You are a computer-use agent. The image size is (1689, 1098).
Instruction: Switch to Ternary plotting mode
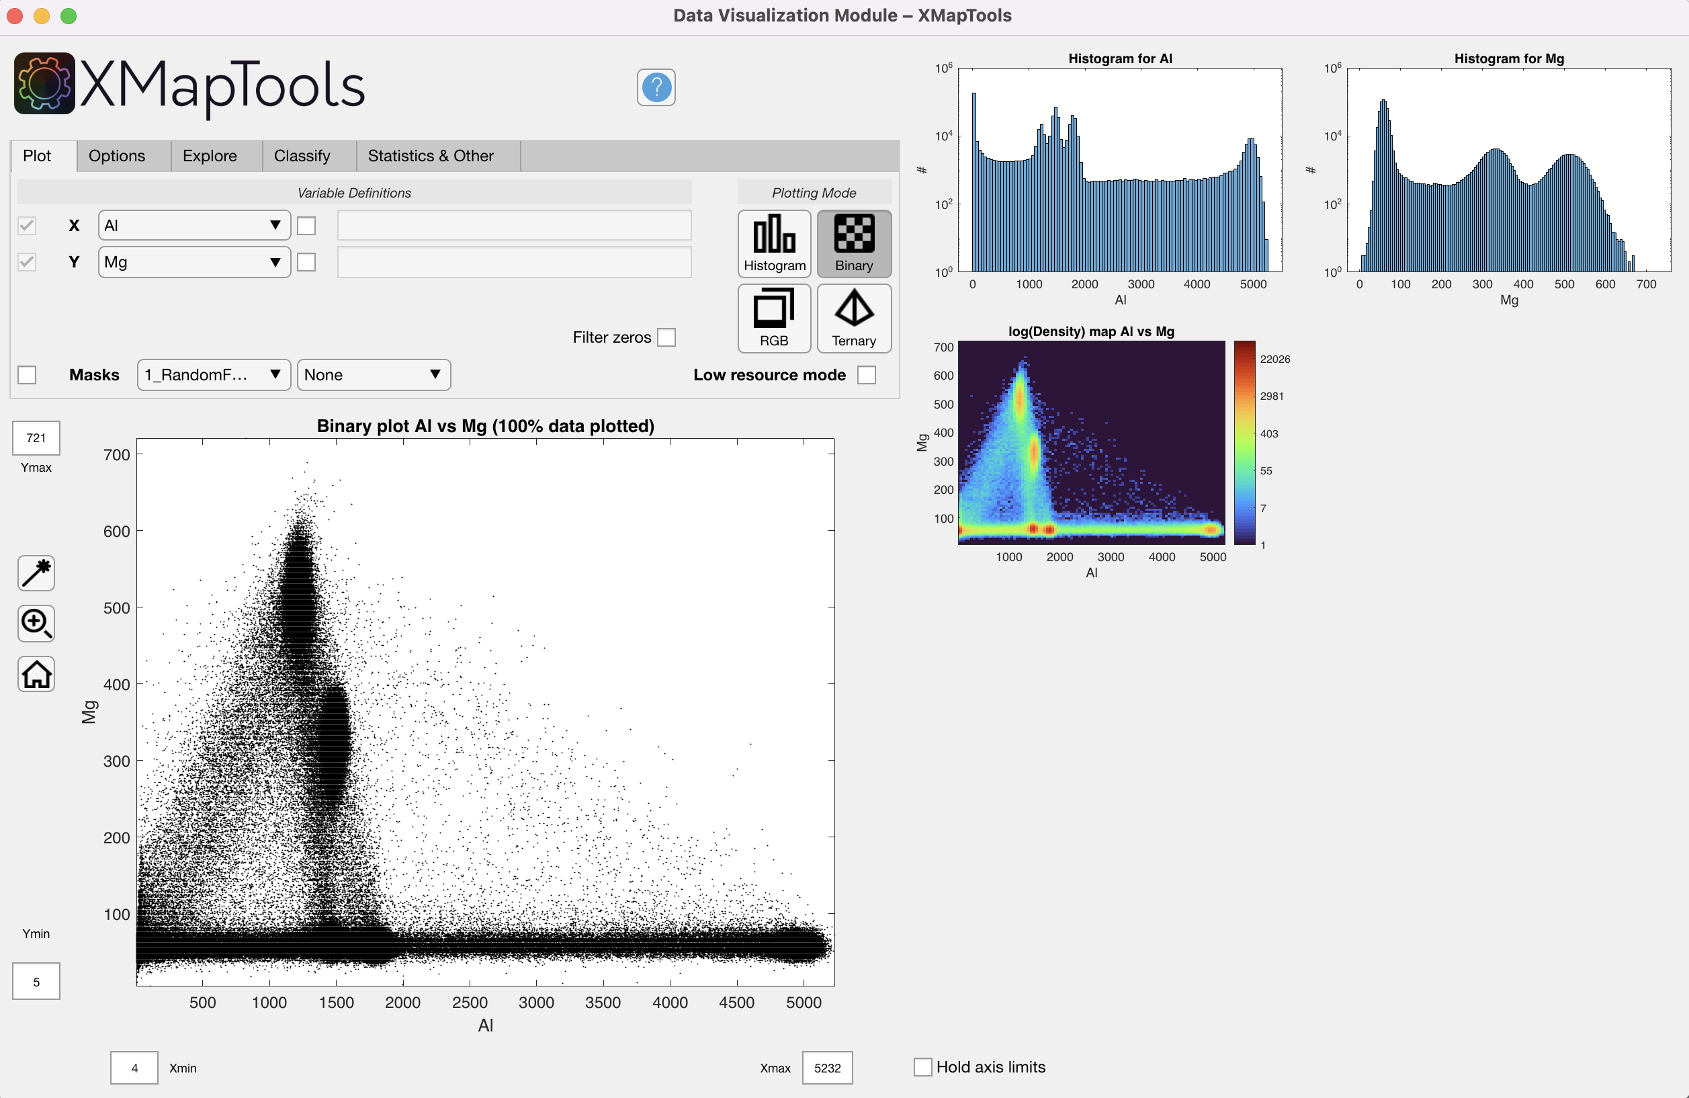(x=854, y=318)
